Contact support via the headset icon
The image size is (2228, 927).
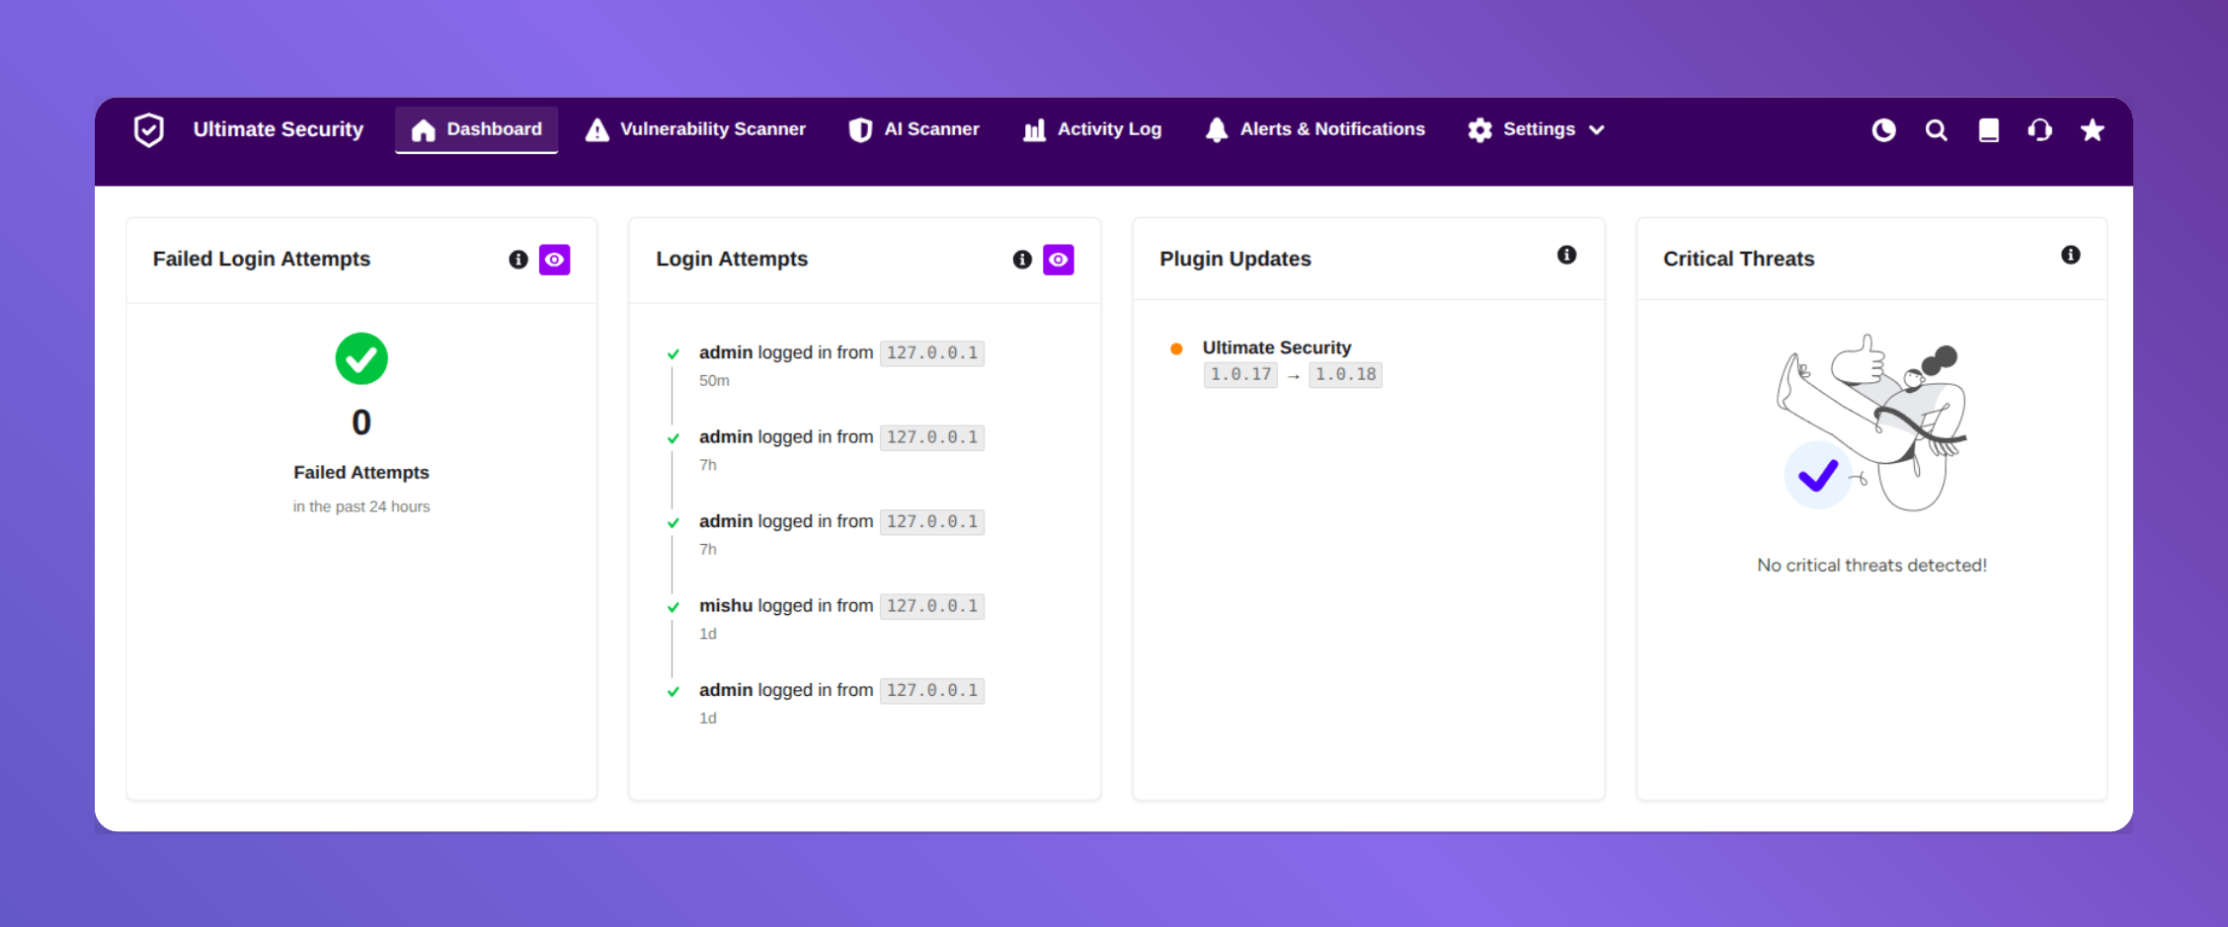point(2040,130)
